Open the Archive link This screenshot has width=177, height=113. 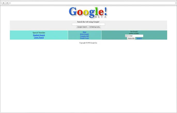pos(139,38)
